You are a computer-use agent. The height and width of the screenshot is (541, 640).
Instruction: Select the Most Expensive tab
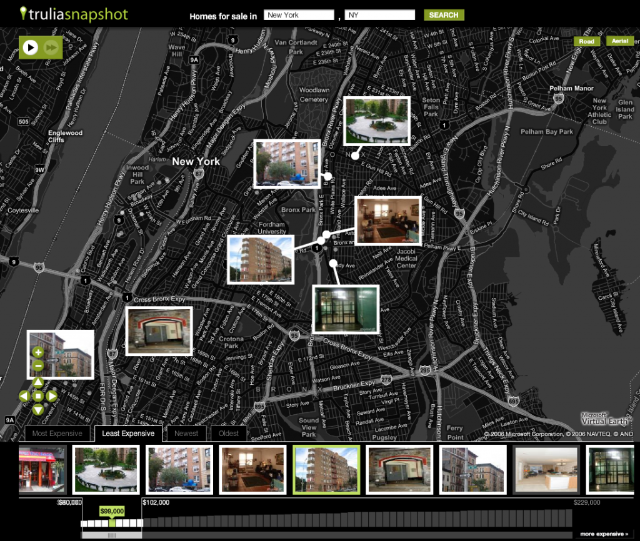tap(57, 434)
